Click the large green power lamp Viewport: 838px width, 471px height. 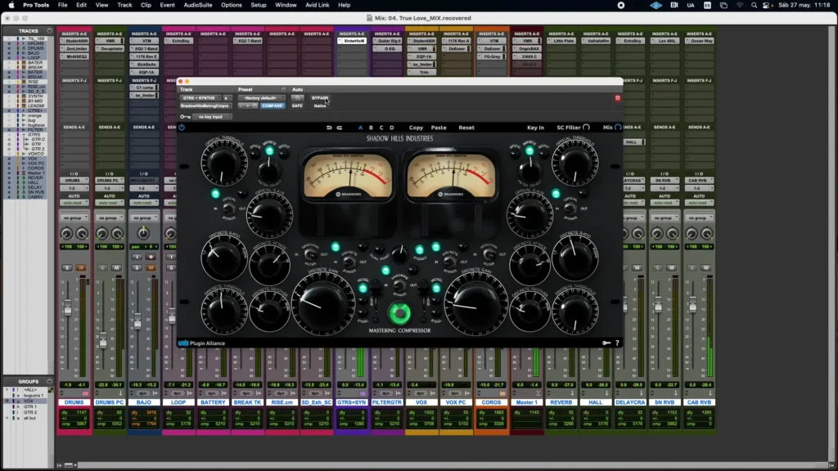click(399, 313)
